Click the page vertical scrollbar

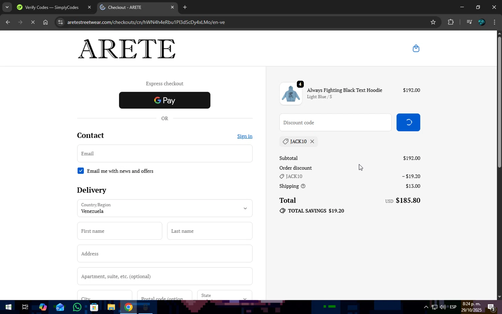499,102
